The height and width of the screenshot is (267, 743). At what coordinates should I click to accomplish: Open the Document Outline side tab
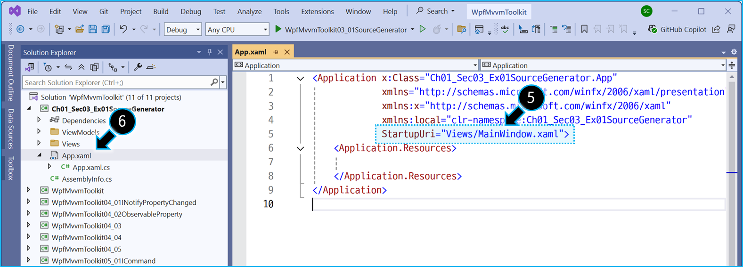[x=11, y=73]
